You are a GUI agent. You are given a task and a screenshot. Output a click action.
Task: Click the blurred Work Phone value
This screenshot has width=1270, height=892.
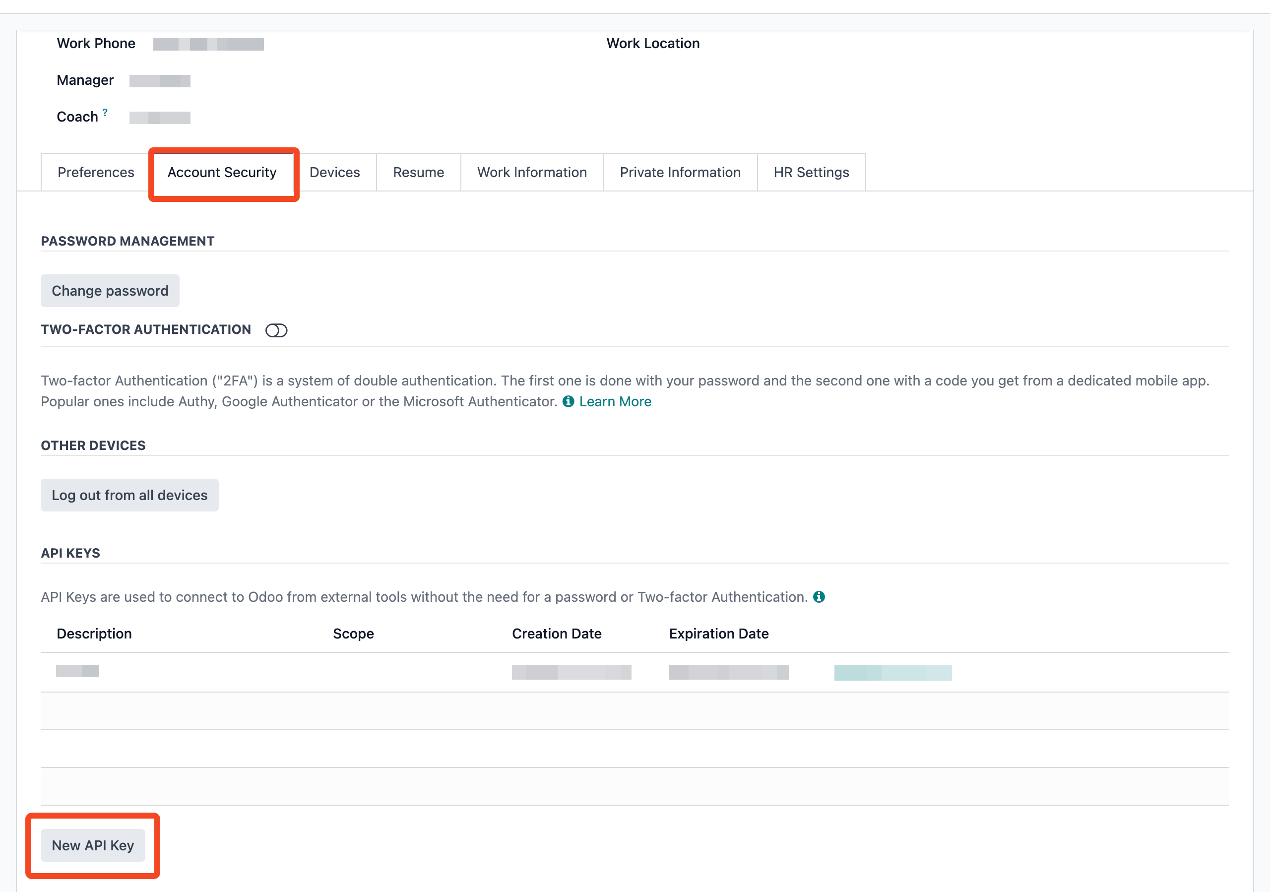coord(208,44)
